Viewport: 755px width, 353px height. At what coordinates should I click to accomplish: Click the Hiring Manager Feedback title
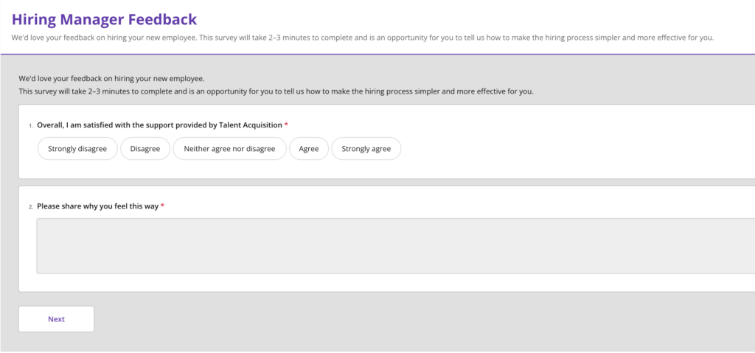click(x=104, y=19)
